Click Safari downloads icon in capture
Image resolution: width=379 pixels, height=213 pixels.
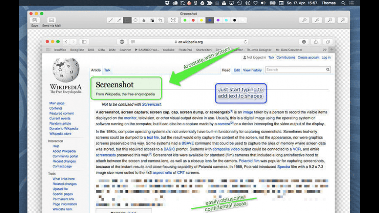coord(304,42)
